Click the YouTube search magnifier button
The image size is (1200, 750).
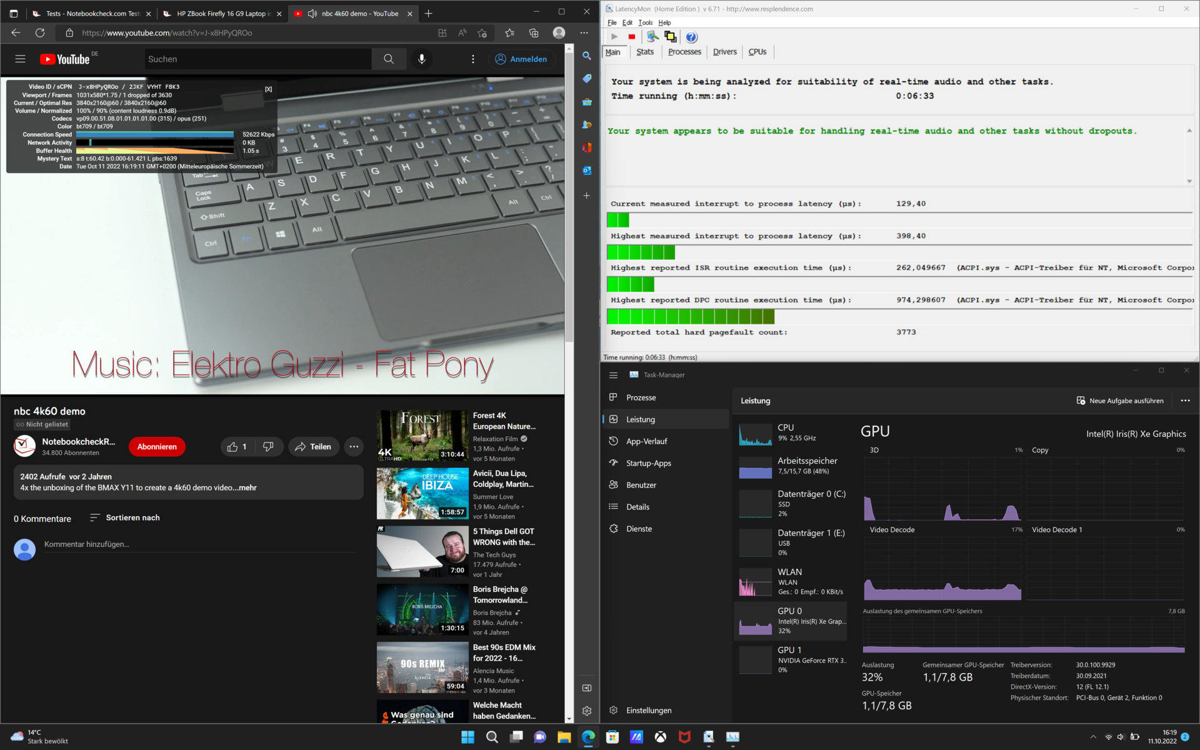[x=388, y=59]
